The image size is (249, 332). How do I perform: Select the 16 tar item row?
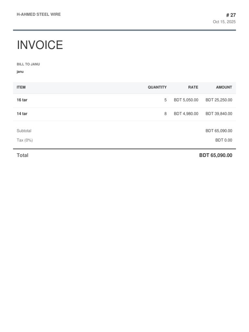tap(124, 100)
